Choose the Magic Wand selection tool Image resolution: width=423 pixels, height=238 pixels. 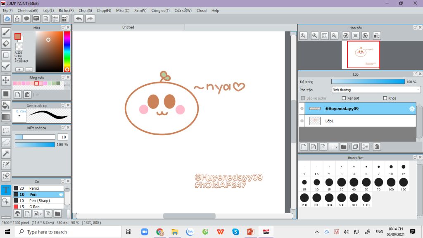point(6,153)
